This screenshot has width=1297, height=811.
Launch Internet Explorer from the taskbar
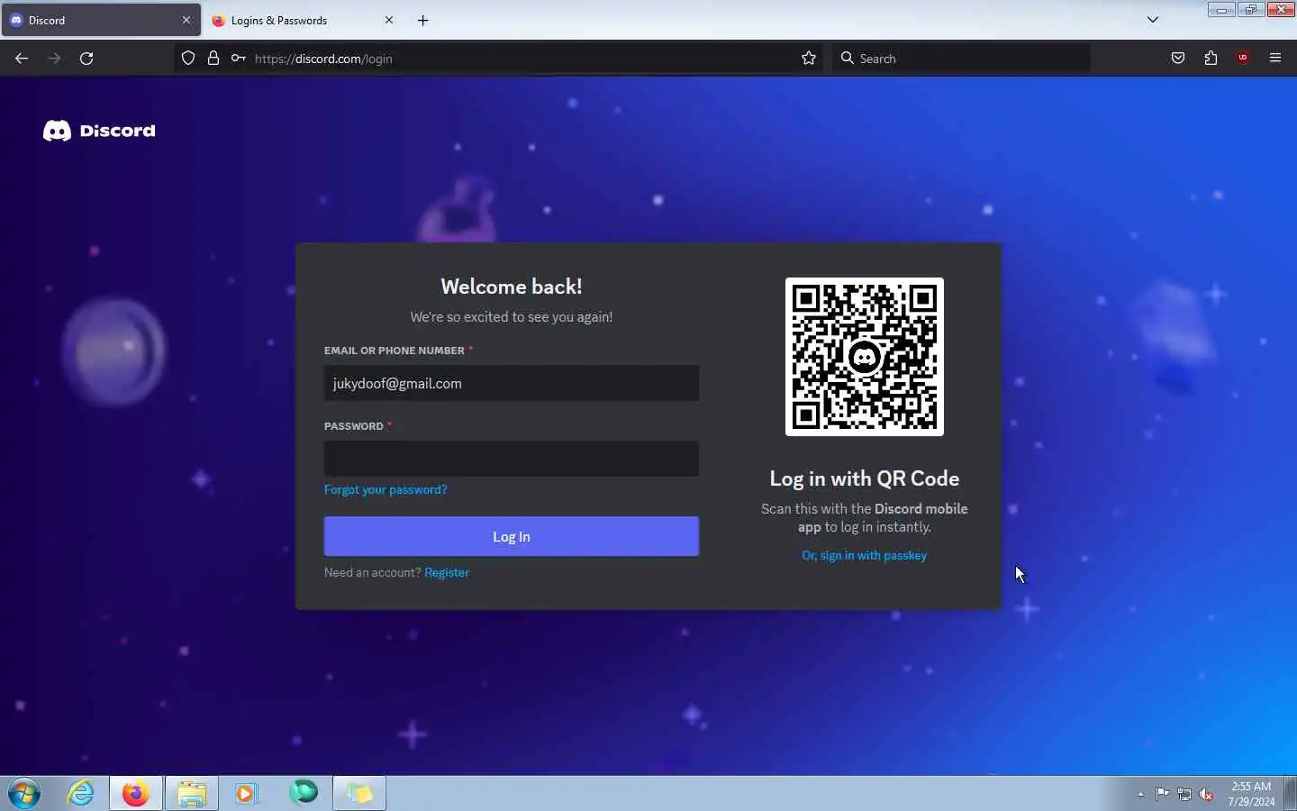click(x=81, y=794)
